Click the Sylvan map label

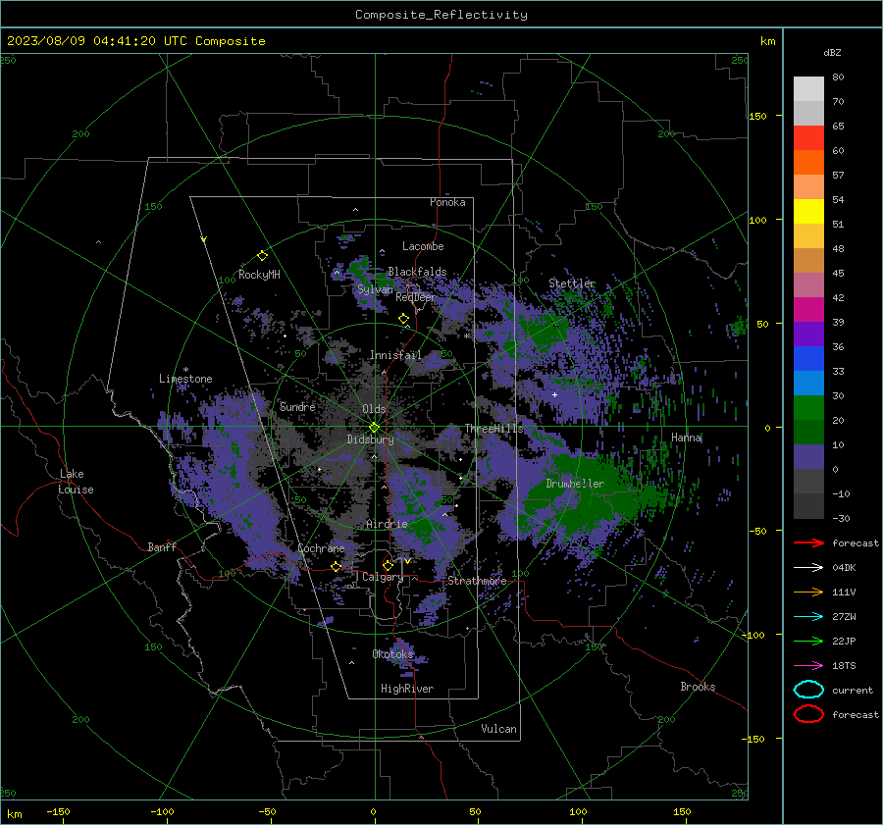pyautogui.click(x=375, y=289)
